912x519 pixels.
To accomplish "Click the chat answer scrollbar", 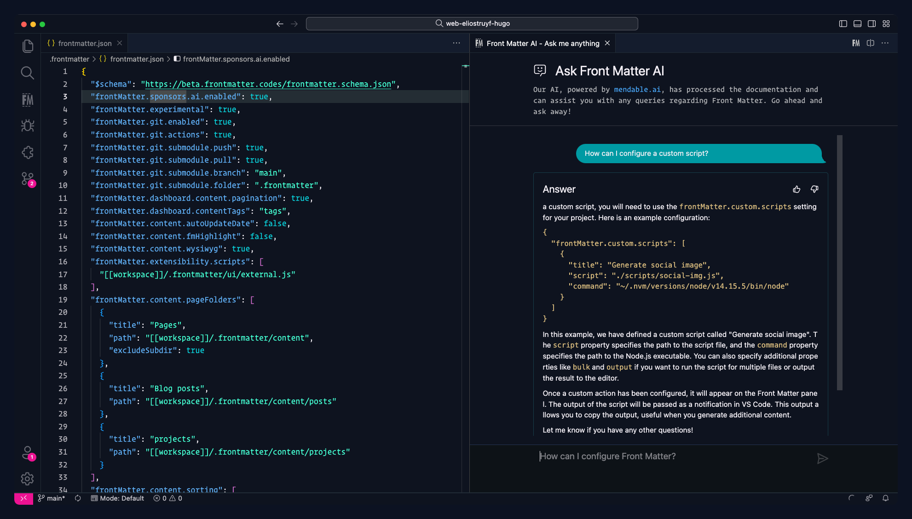I will [839, 262].
